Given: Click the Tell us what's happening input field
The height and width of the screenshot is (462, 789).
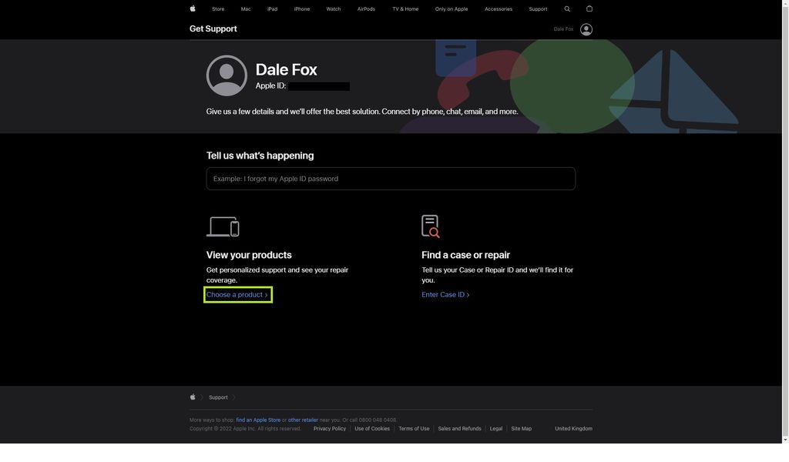Looking at the screenshot, I should coord(390,178).
